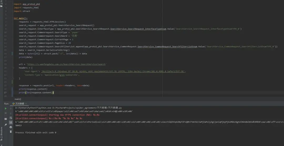The width and height of the screenshot is (284, 146).
Task: Click 'Process finished with exit code 0'
Action: point(36,133)
